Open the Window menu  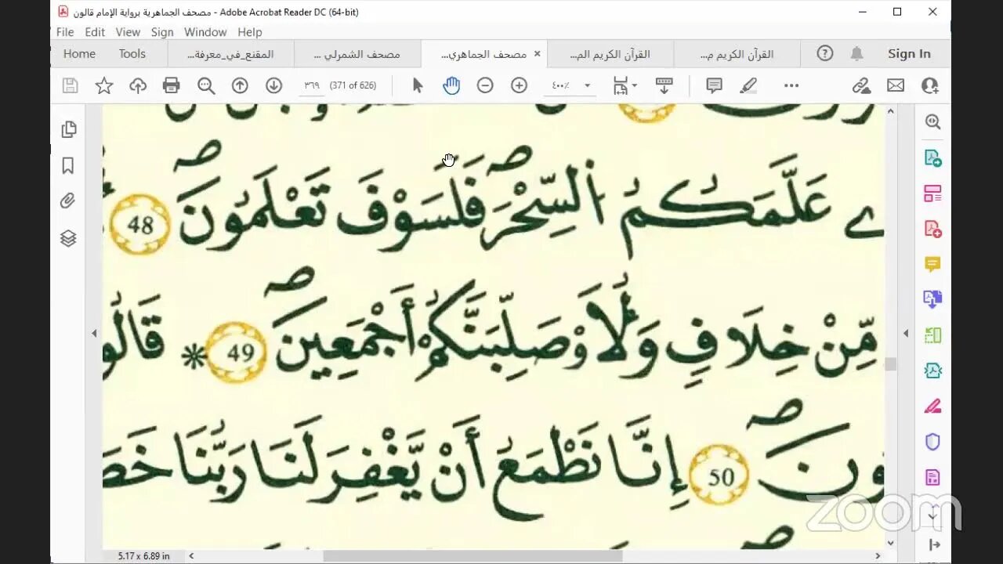pyautogui.click(x=205, y=32)
